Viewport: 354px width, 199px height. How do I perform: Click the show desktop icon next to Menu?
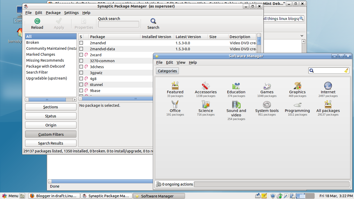coord(22,196)
